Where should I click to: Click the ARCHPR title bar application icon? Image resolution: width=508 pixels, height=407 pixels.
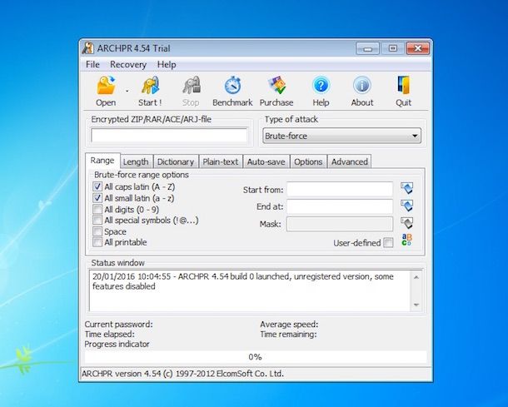coord(87,48)
